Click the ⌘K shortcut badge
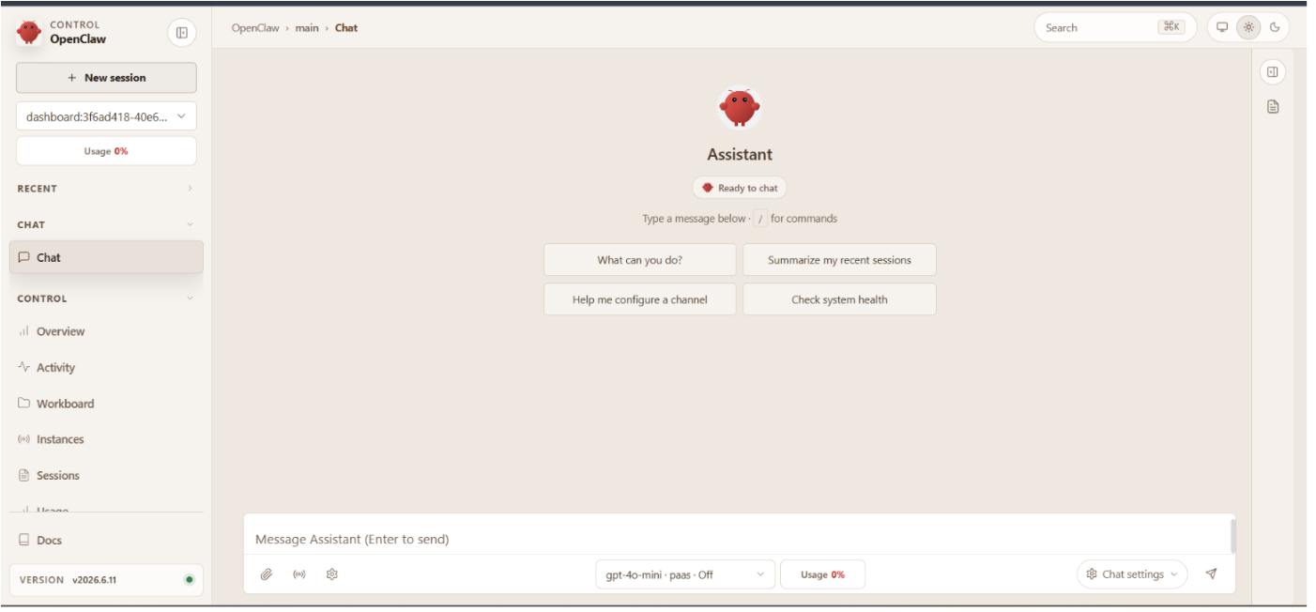This screenshot has height=612, width=1316. pyautogui.click(x=1171, y=27)
